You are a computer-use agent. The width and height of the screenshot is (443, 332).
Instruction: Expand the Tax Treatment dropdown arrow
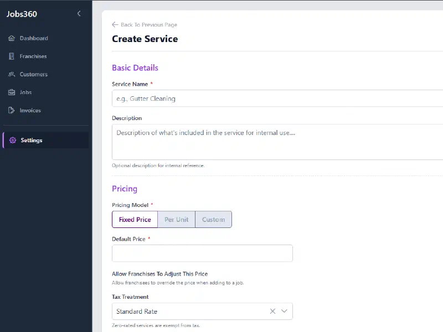(x=284, y=311)
